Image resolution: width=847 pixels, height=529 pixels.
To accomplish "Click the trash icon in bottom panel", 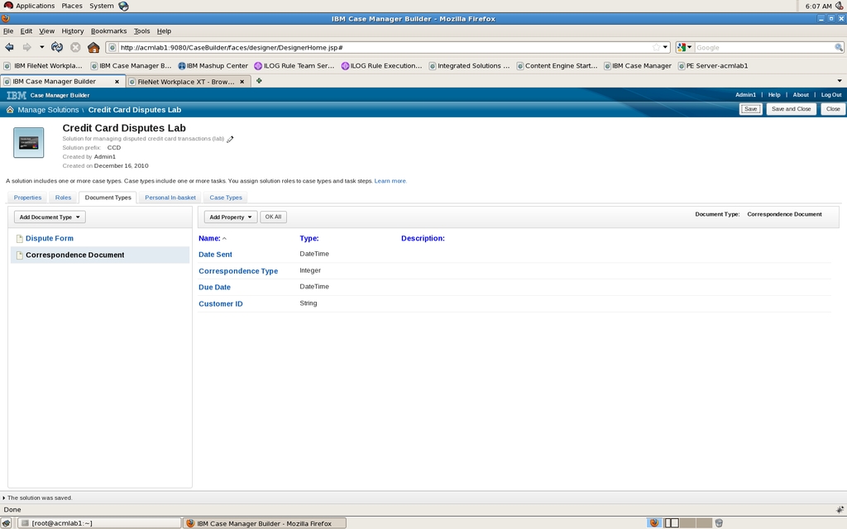I will (x=719, y=523).
